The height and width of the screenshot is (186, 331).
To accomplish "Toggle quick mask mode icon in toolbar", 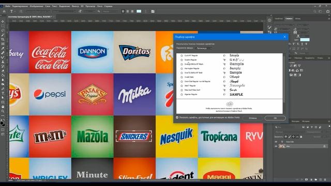I will click(x=3, y=130).
